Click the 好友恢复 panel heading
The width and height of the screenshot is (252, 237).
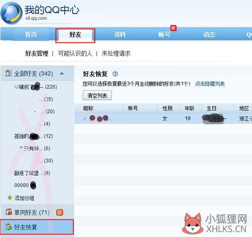(x=95, y=74)
